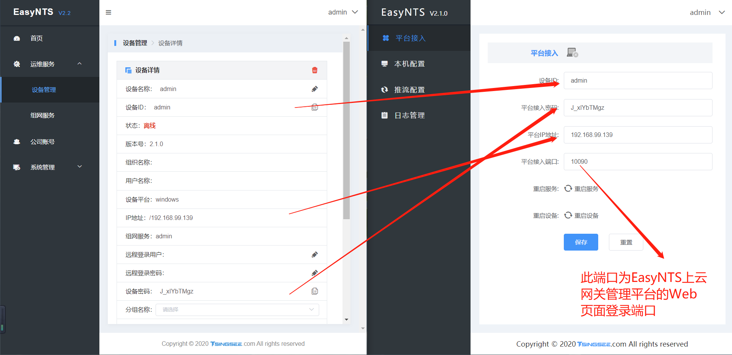Image resolution: width=732 pixels, height=355 pixels.
Task: Edit remote login password pencil icon
Action: point(315,273)
